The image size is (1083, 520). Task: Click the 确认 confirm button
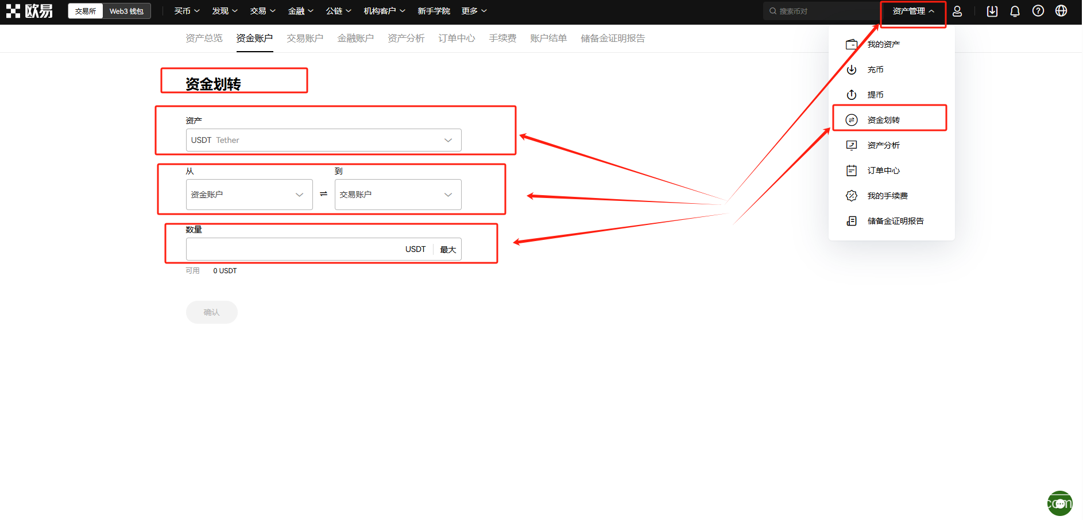[212, 312]
